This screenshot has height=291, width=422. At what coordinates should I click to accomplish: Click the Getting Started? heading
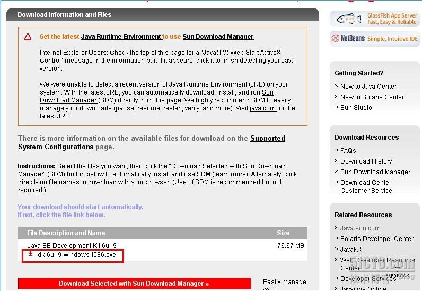tap(359, 73)
